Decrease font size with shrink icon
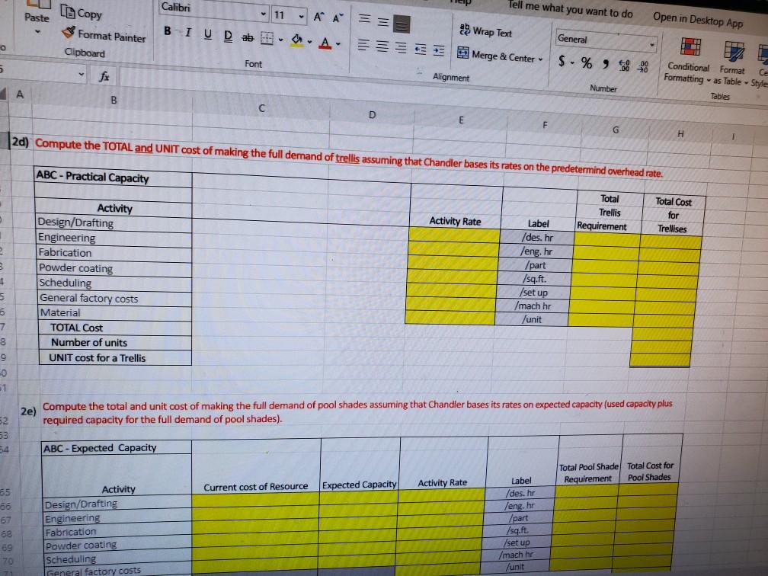The image size is (768, 576). 338,18
